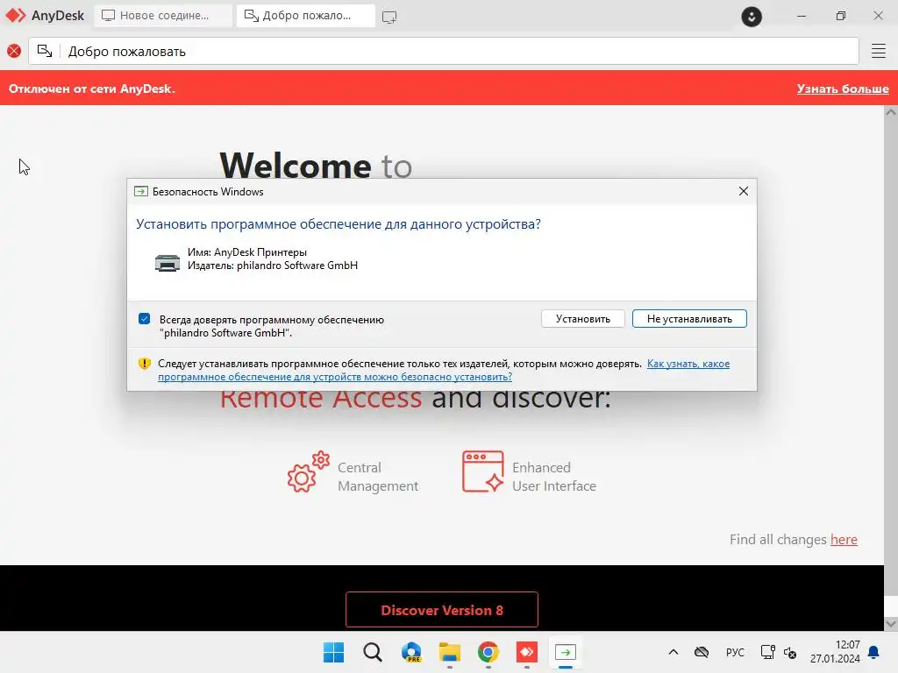Open the notification bell

[x=874, y=652]
